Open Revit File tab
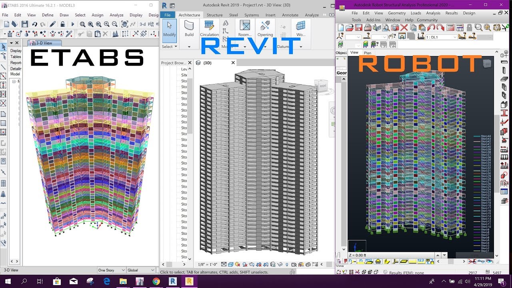The width and height of the screenshot is (512, 288). [x=167, y=15]
